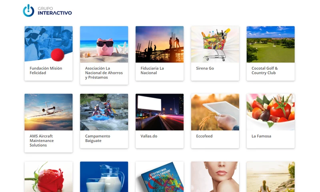Open the piggy bank beach thumbnail
320x192 pixels.
[104, 44]
